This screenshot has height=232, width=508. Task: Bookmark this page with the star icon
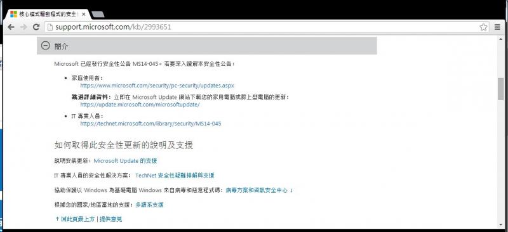point(483,27)
